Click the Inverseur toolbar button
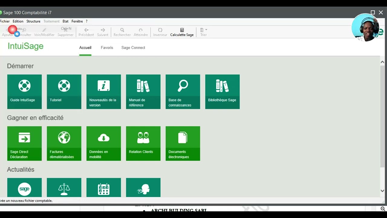 [160, 32]
